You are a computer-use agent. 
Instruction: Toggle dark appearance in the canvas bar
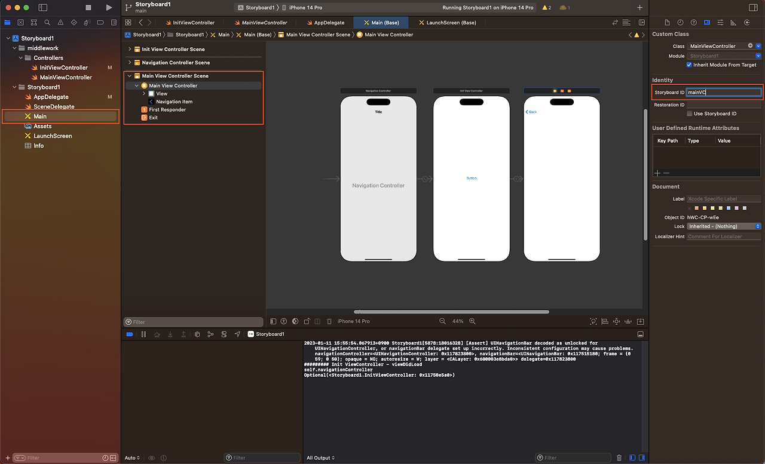(295, 321)
